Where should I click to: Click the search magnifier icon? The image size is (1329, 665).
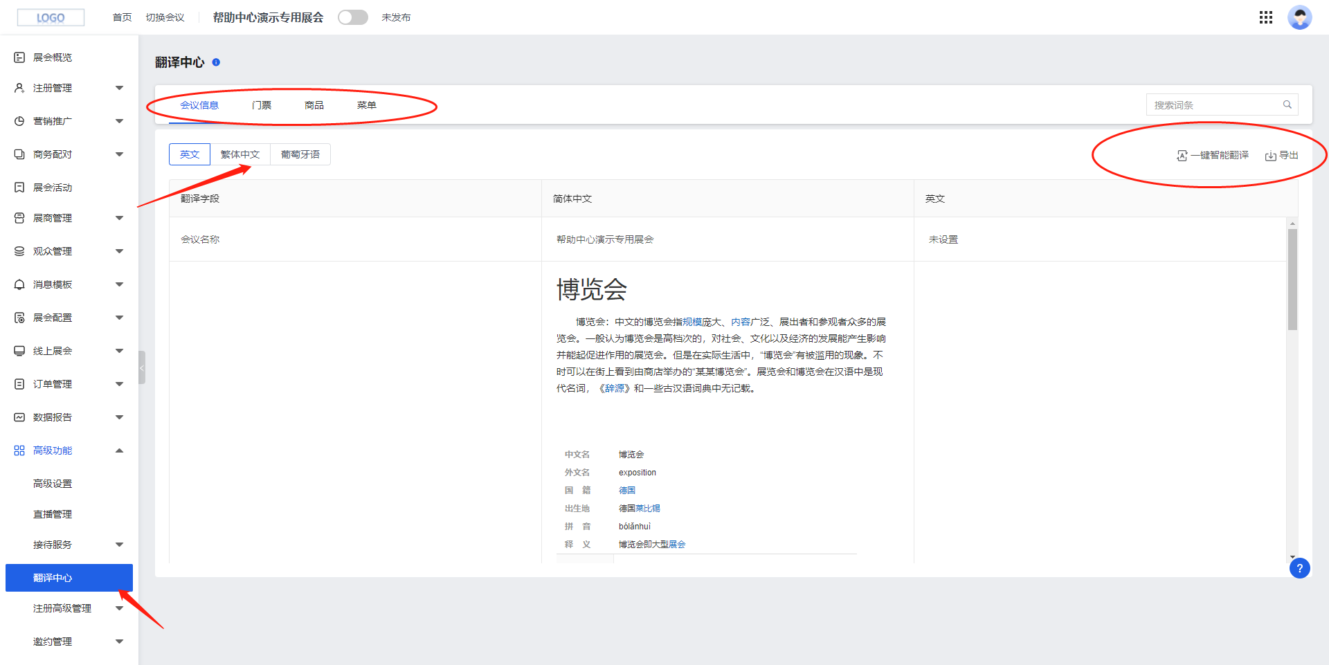click(x=1287, y=104)
